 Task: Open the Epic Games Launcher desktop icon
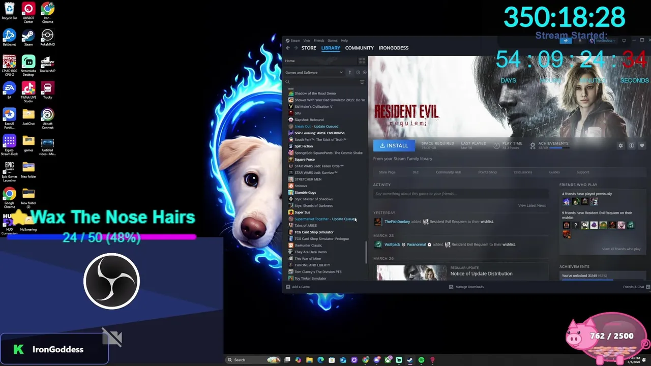pos(9,172)
